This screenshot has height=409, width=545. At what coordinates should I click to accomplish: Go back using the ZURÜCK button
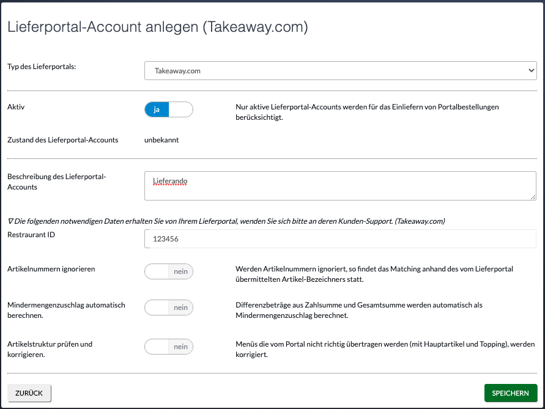click(29, 393)
